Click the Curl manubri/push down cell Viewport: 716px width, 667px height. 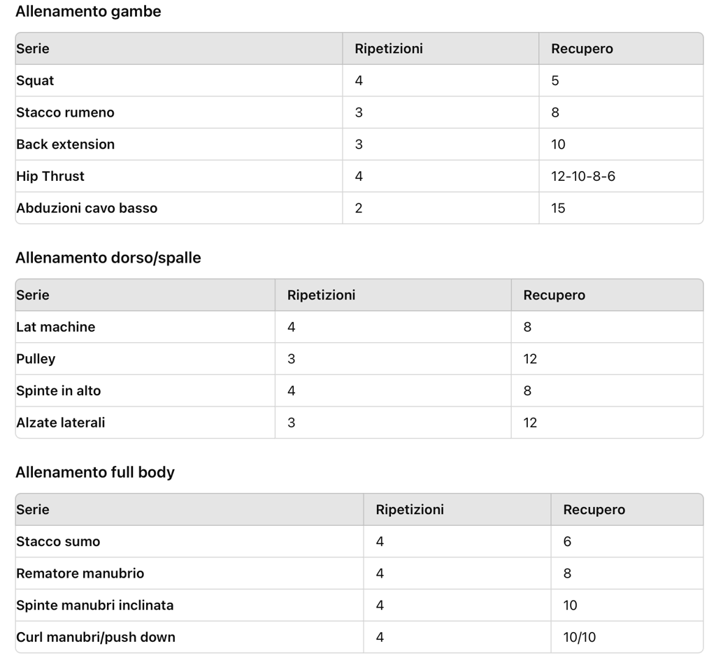[x=189, y=637]
